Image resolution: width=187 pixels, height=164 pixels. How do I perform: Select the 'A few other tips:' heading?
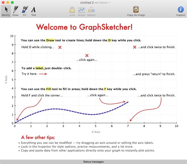38,137
